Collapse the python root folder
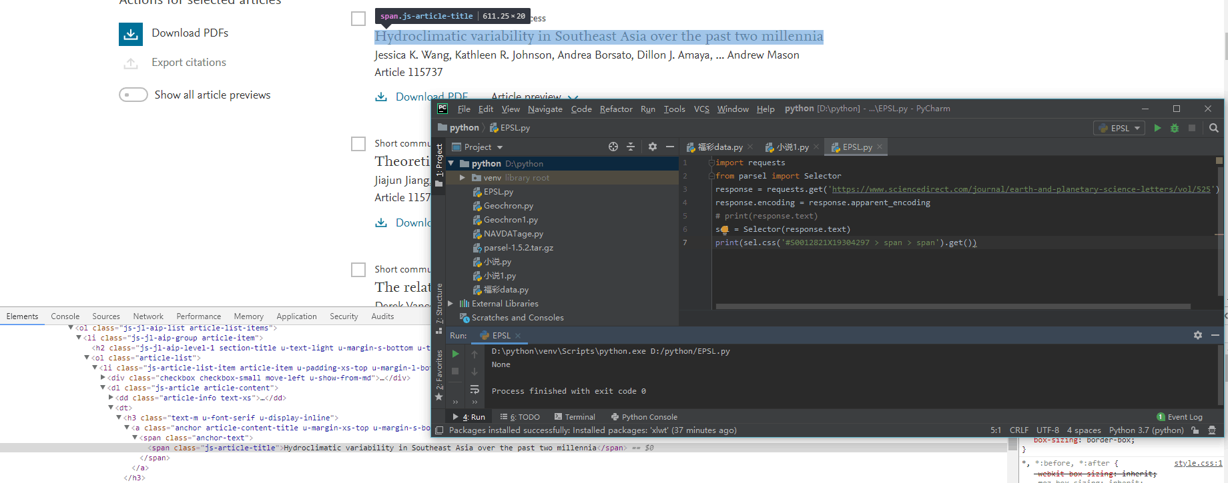Screen dimensions: 1228x483 pos(451,163)
